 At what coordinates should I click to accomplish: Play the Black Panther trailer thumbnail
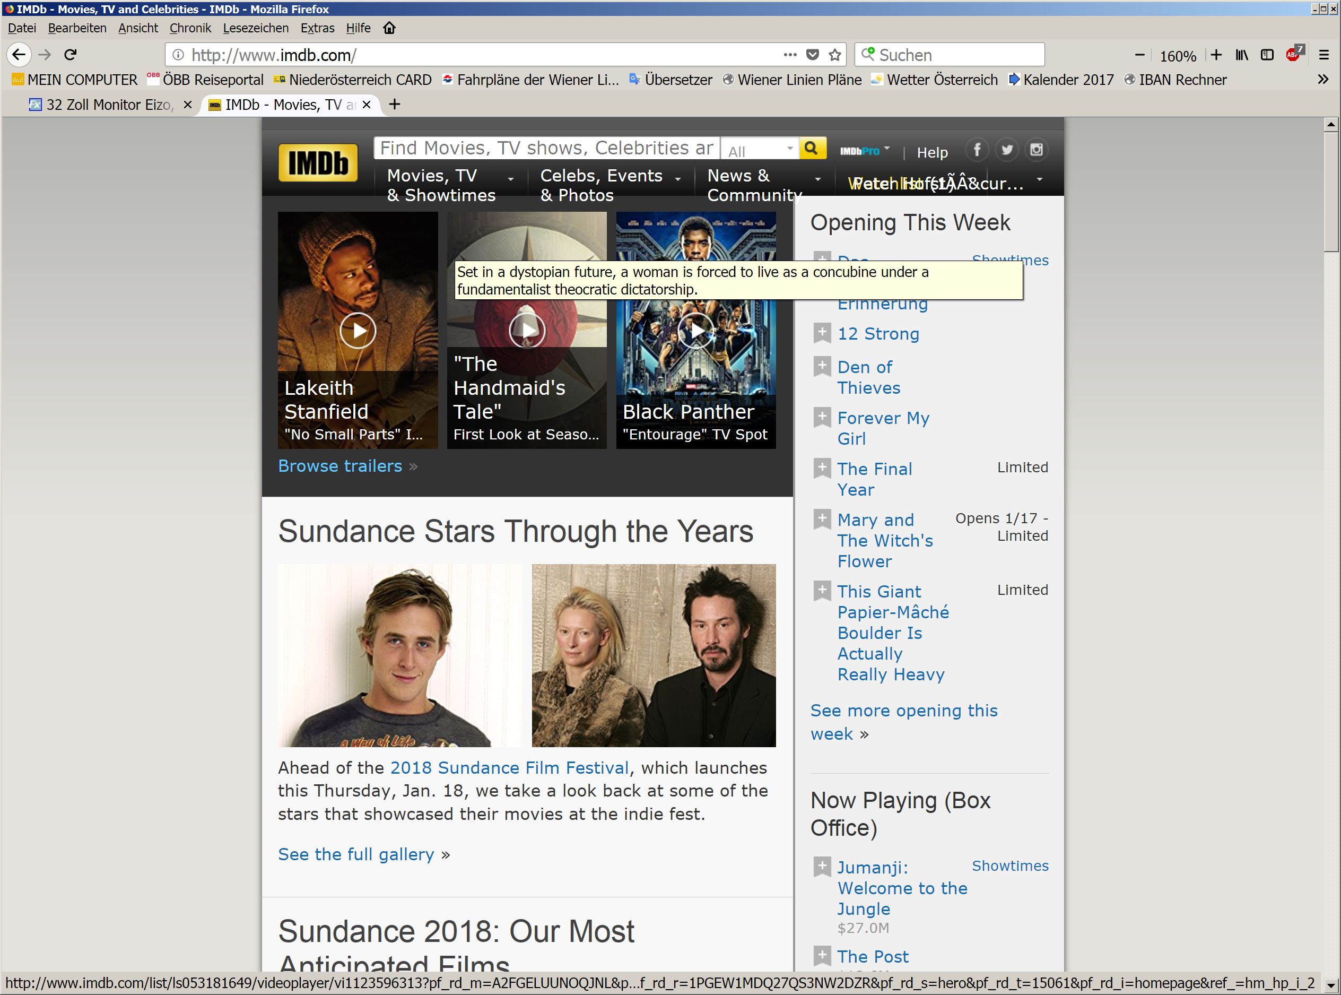(x=696, y=330)
